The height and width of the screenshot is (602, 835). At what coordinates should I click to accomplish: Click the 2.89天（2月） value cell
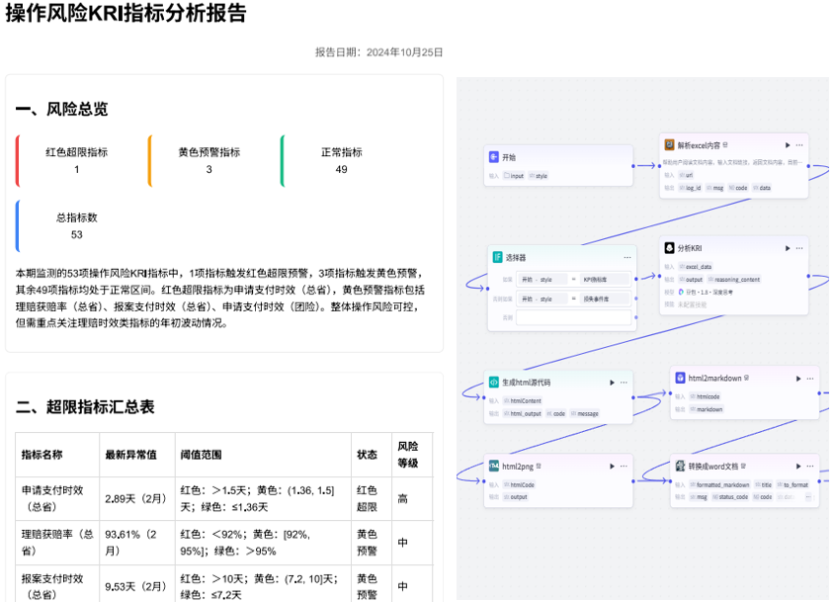click(x=135, y=498)
